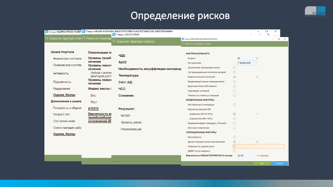The width and height of the screenshot is (333, 187).
Task: Check выраженное (ФВ <30%) checkbox
Action: point(234,119)
